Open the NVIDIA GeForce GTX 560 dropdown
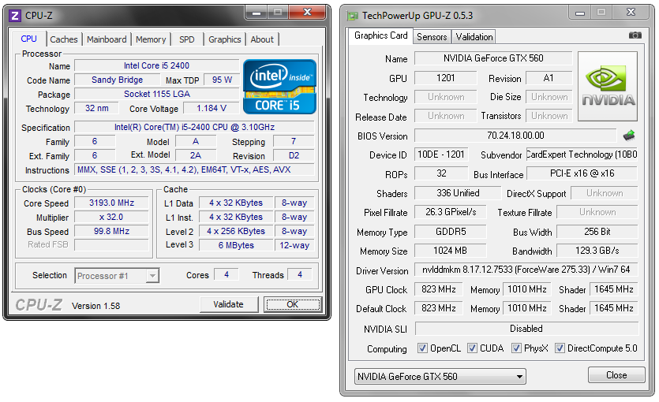Screen dimensions: 659x402 click(x=440, y=377)
